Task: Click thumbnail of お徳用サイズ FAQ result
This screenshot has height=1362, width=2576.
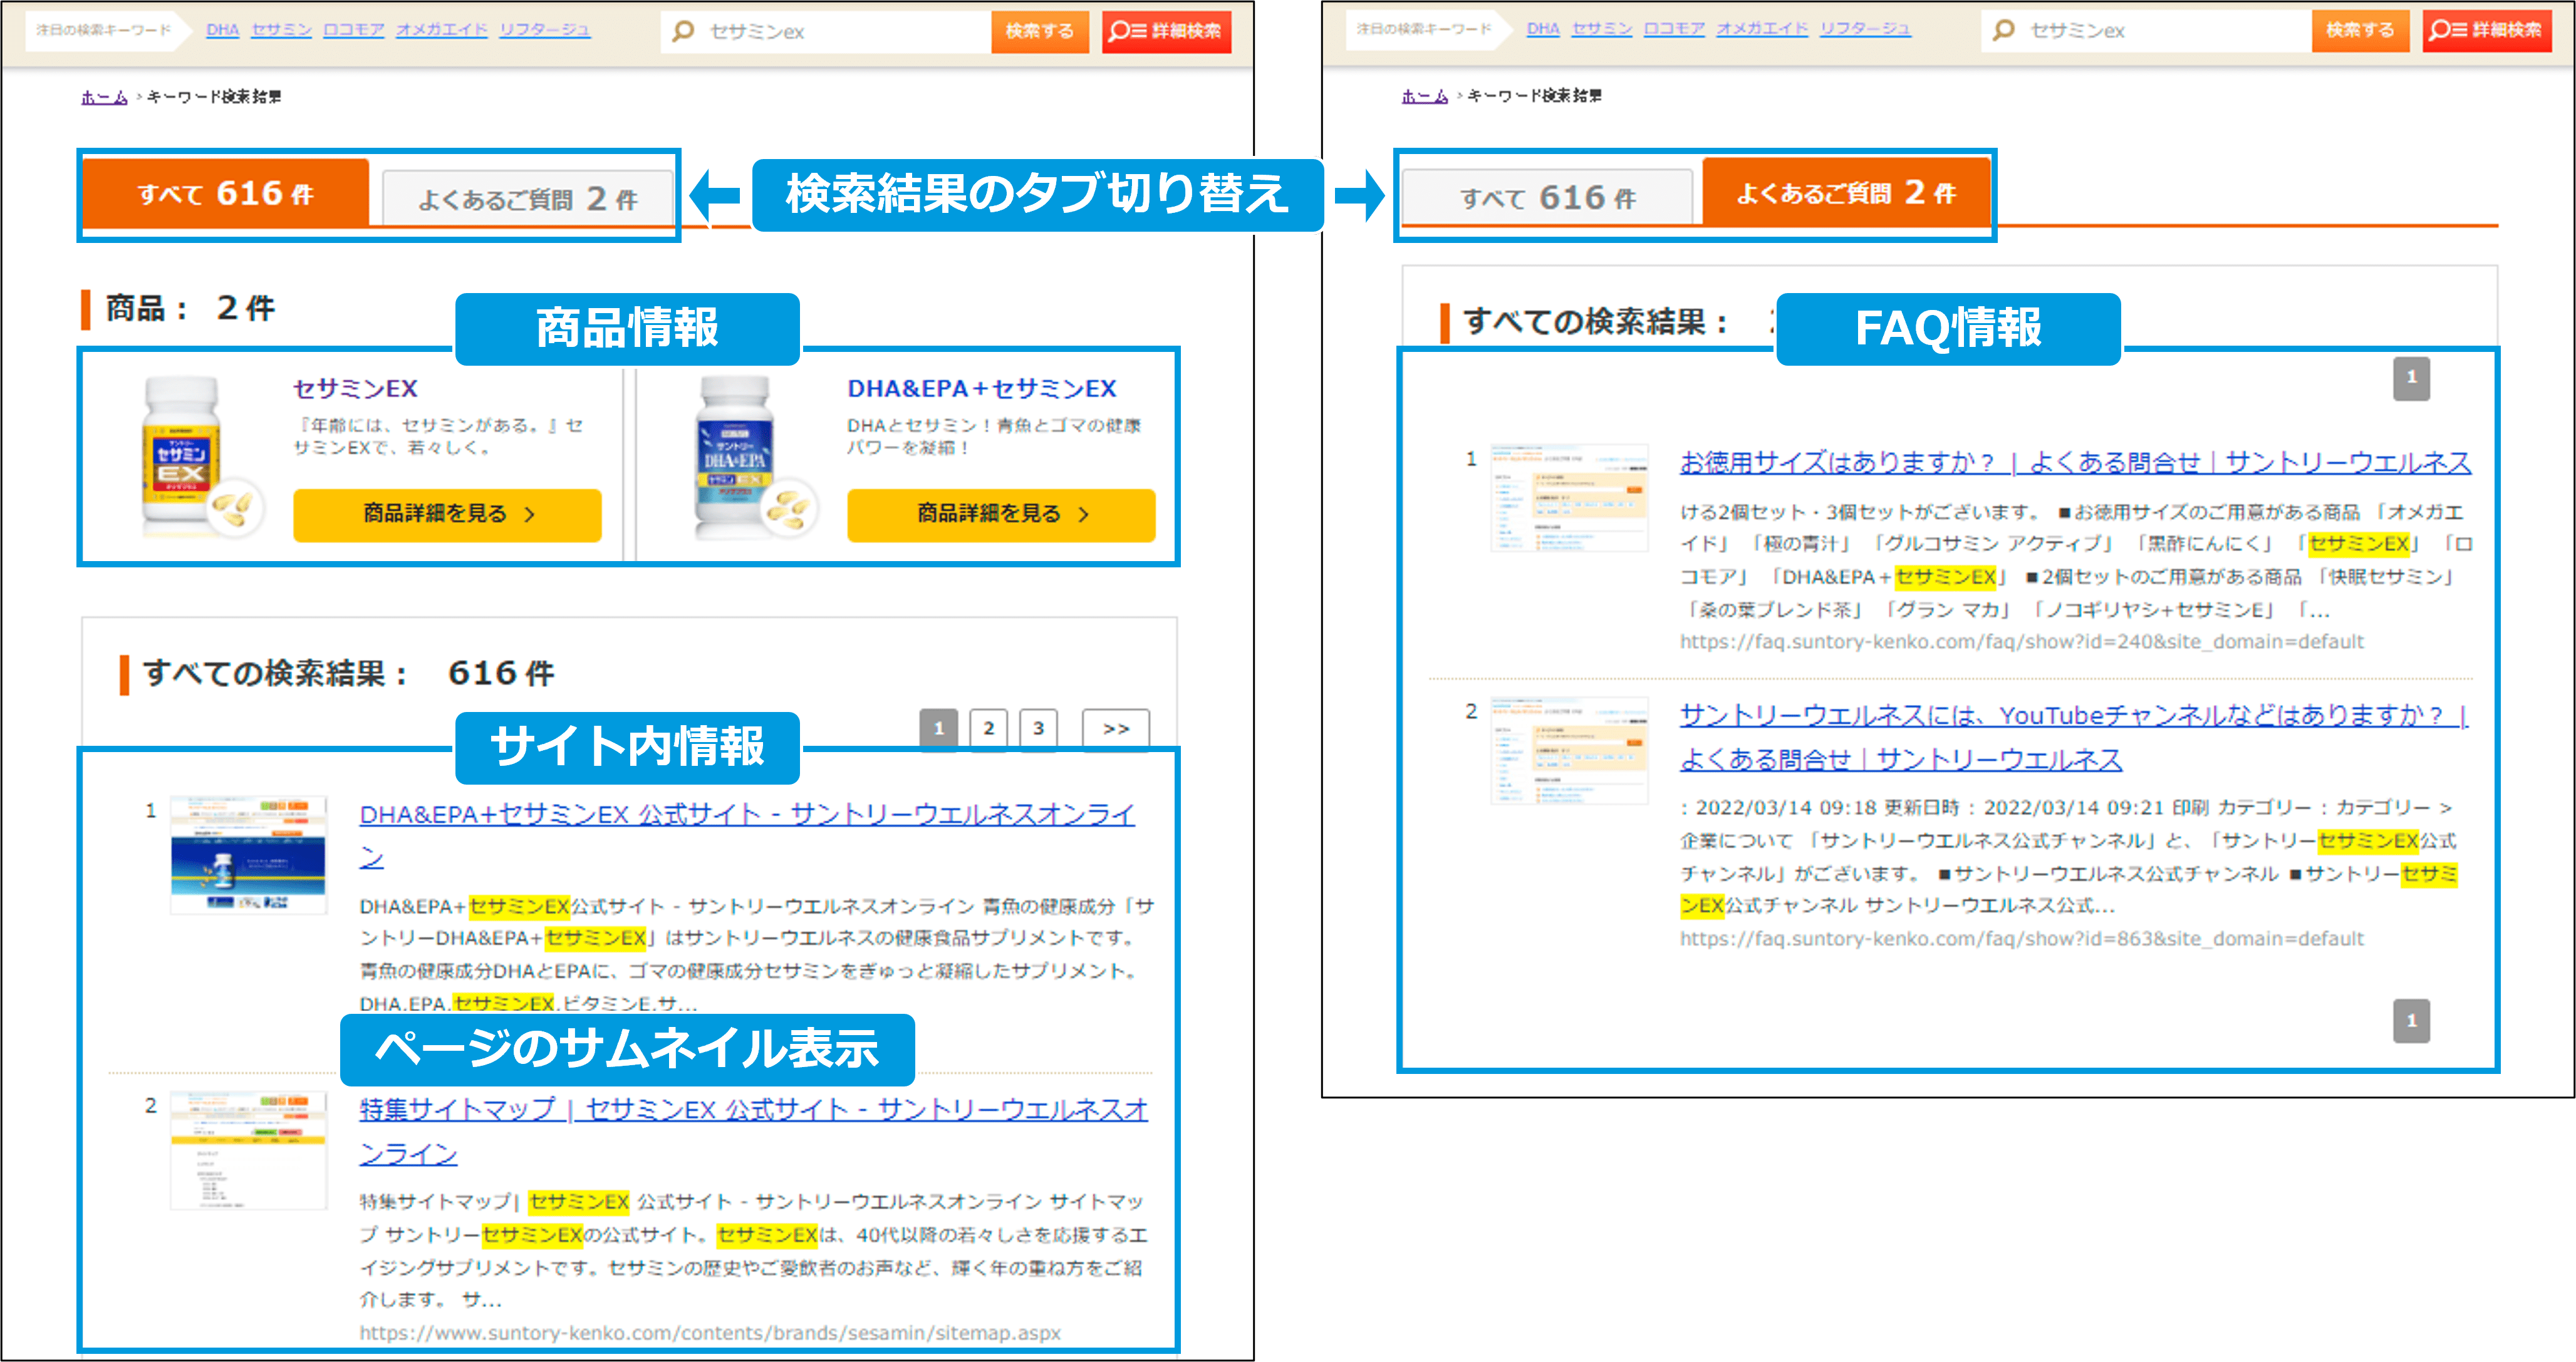Action: (1569, 498)
